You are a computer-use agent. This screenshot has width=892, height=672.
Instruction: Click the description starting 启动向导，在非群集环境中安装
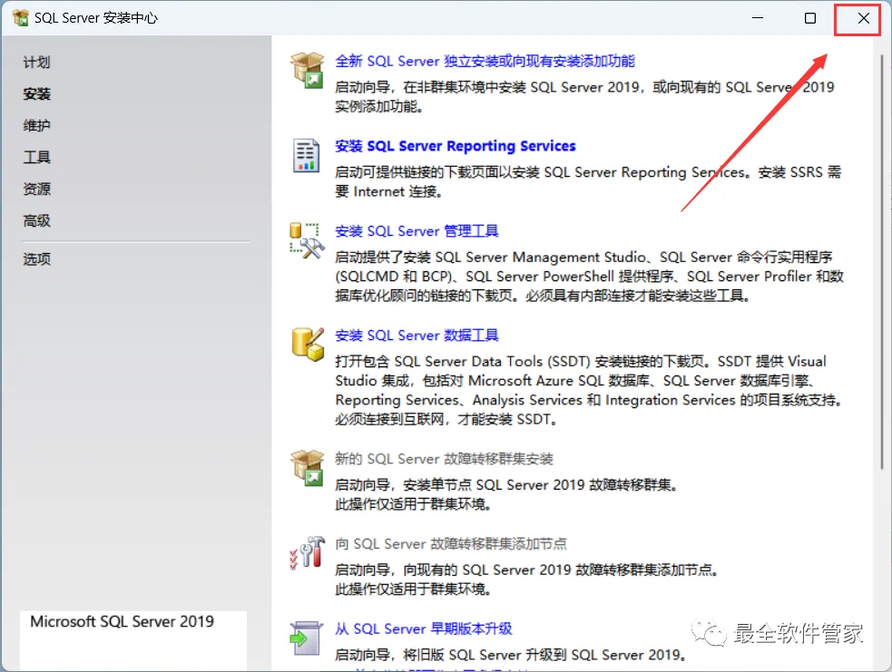584,97
